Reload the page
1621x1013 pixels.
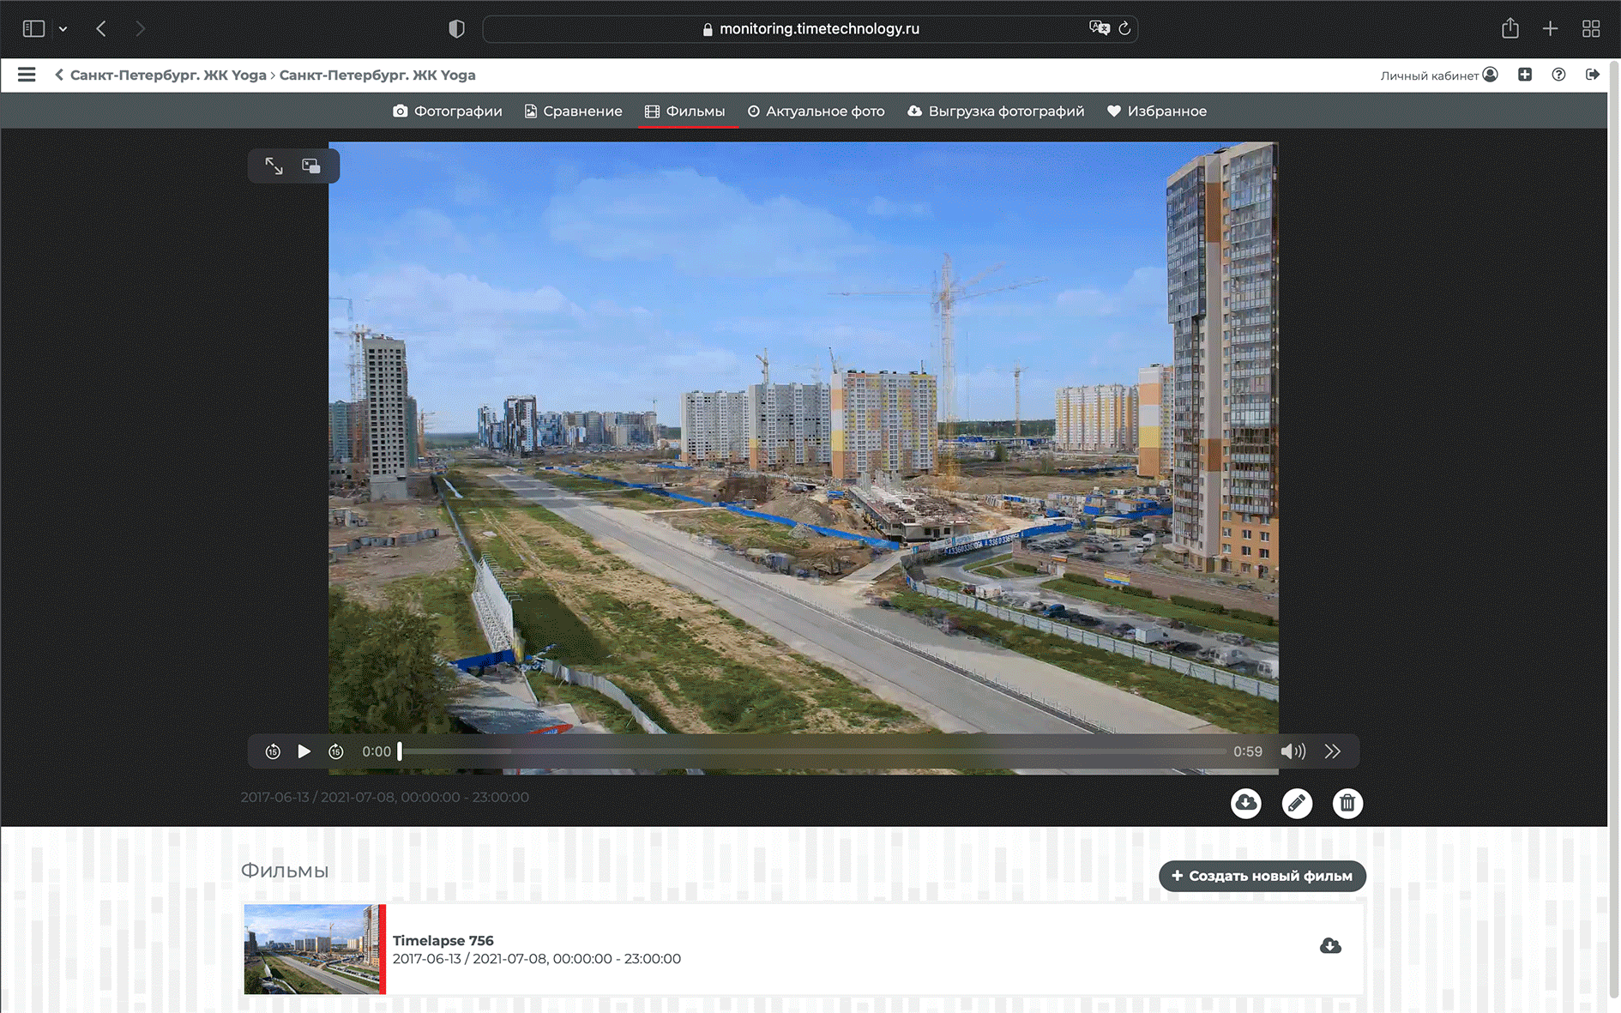tap(1124, 28)
